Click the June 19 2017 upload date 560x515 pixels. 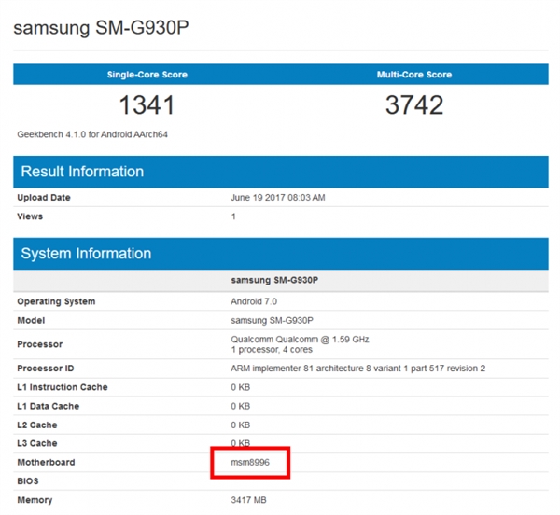pyautogui.click(x=276, y=198)
